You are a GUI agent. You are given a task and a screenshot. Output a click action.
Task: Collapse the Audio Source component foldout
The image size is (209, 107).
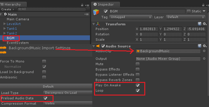pos(94,46)
